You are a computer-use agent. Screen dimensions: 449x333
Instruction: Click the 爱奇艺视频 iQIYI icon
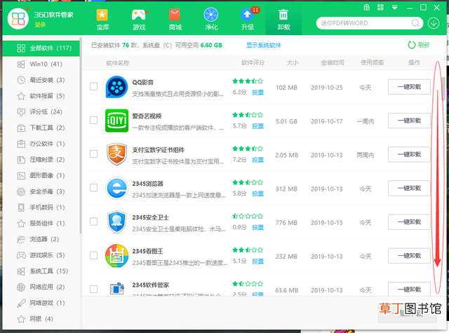pos(116,121)
